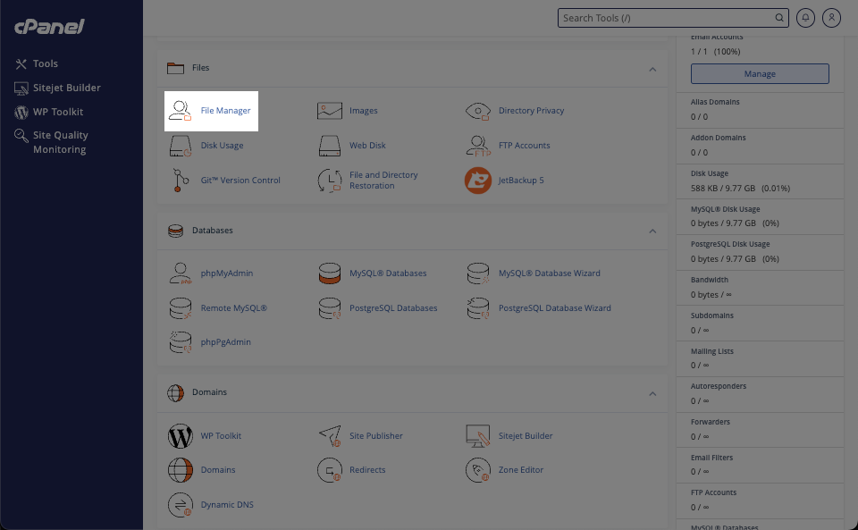Open the Directory Privacy icon

(478, 111)
